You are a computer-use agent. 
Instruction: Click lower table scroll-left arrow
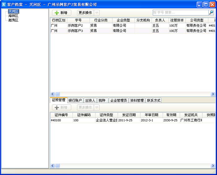click(x=53, y=166)
